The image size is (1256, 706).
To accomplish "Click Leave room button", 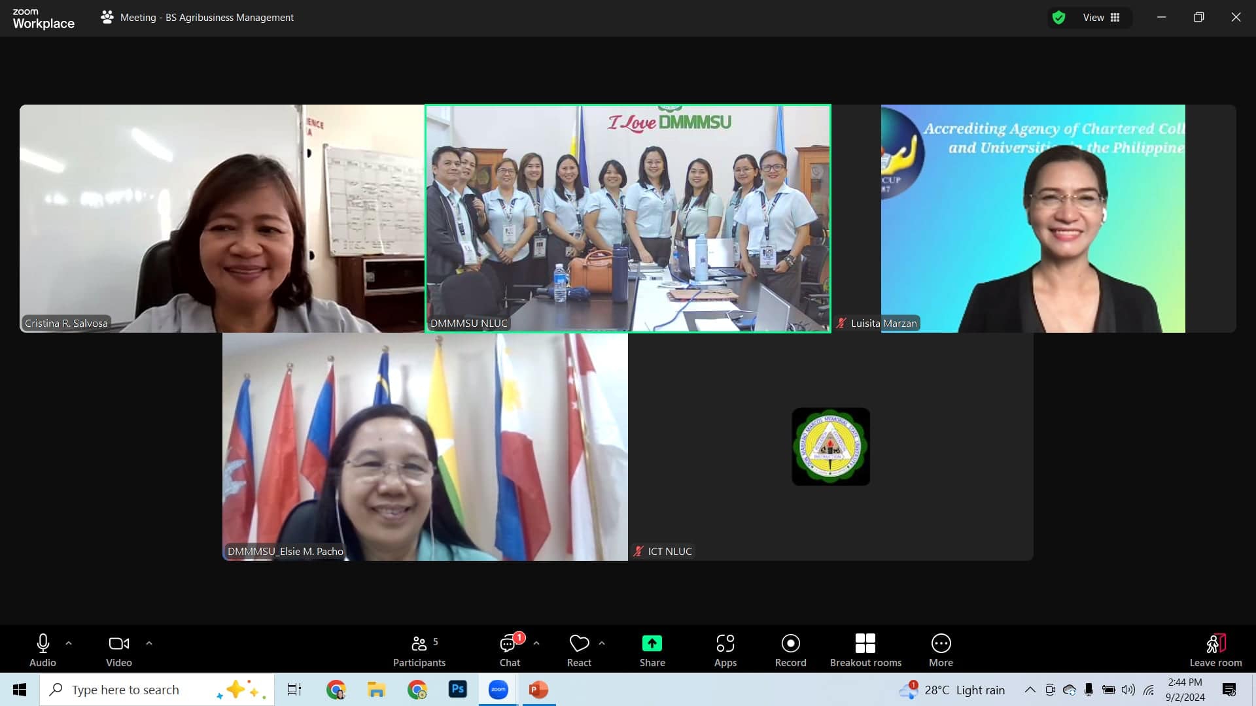I will [1215, 650].
